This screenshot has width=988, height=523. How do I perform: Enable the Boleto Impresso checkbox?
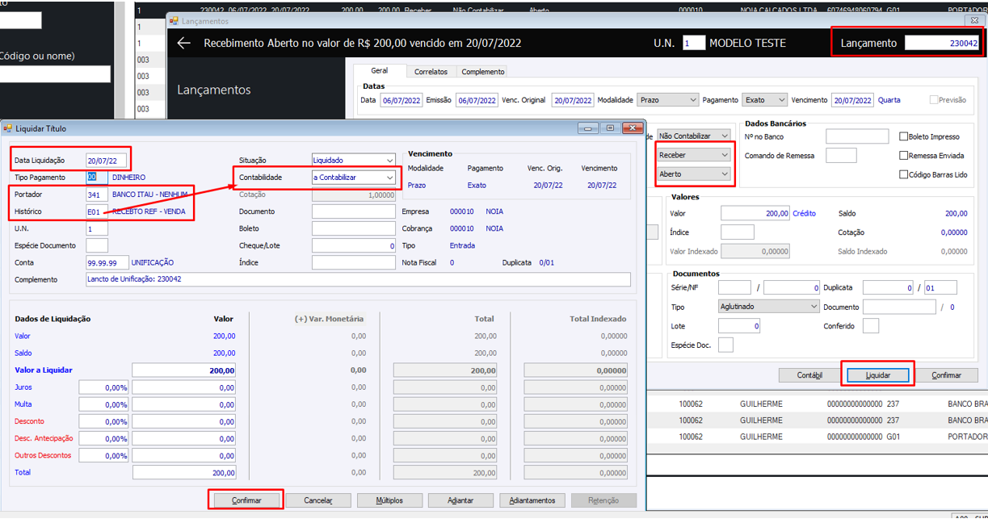(x=905, y=137)
